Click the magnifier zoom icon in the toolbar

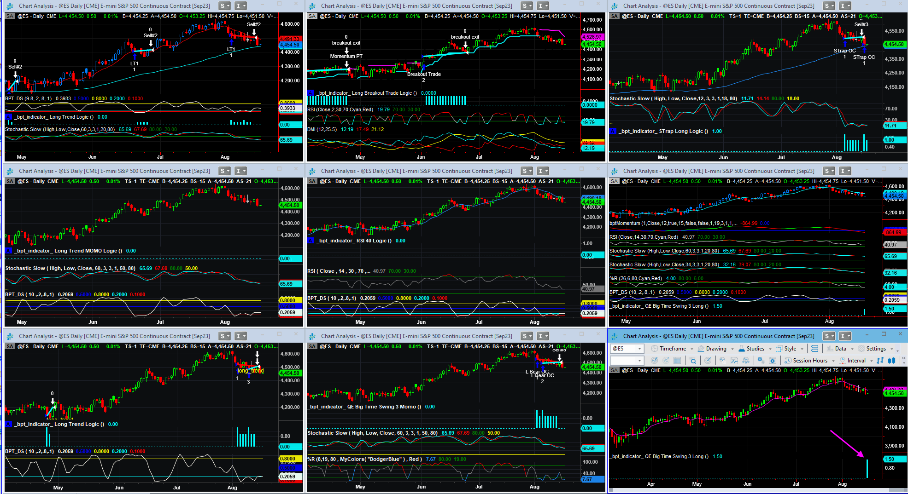coord(693,361)
